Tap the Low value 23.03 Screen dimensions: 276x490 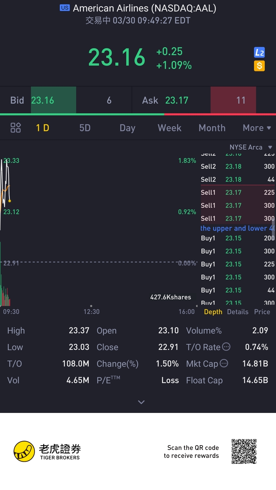tap(79, 347)
